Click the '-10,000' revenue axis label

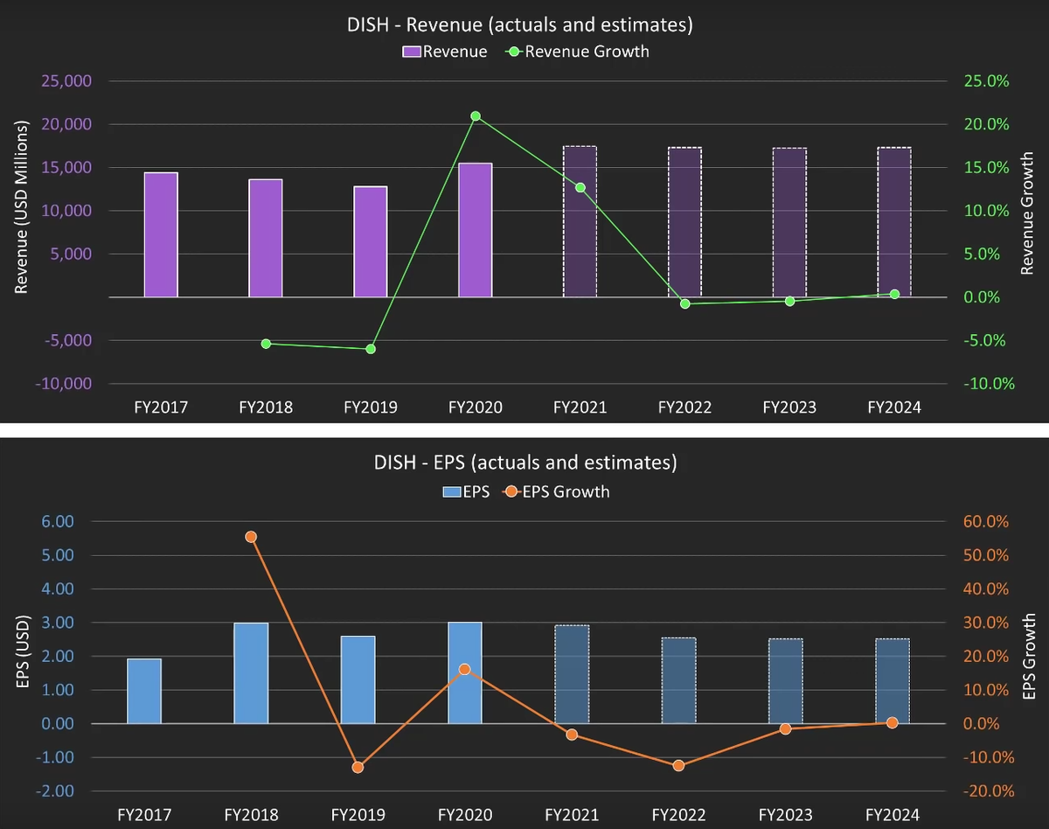tap(62, 384)
